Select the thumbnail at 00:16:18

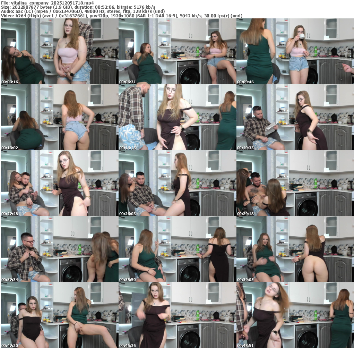click(x=177, y=117)
